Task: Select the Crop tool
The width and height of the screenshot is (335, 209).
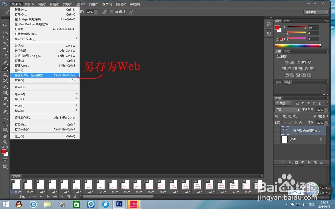Action: coord(5,49)
